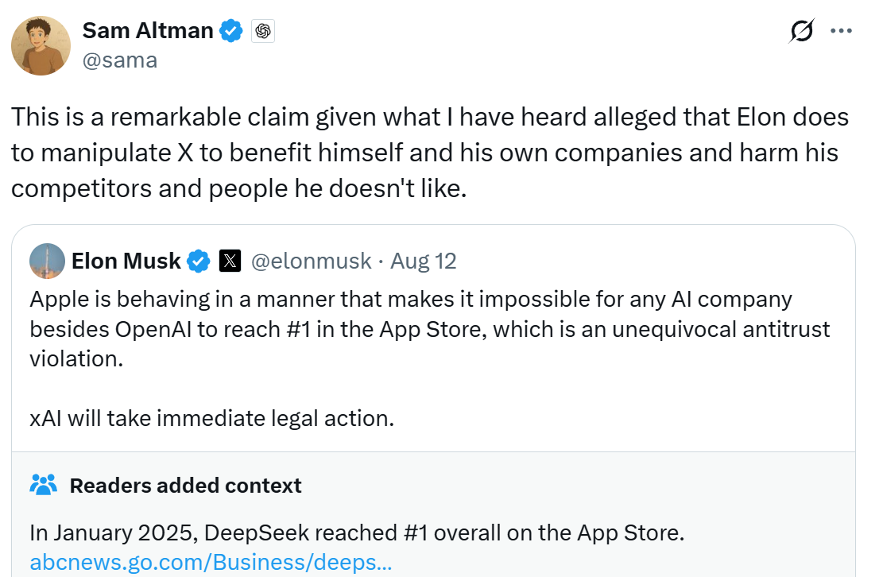Open the @sama handle link
The height and width of the screenshot is (577, 879).
click(119, 60)
